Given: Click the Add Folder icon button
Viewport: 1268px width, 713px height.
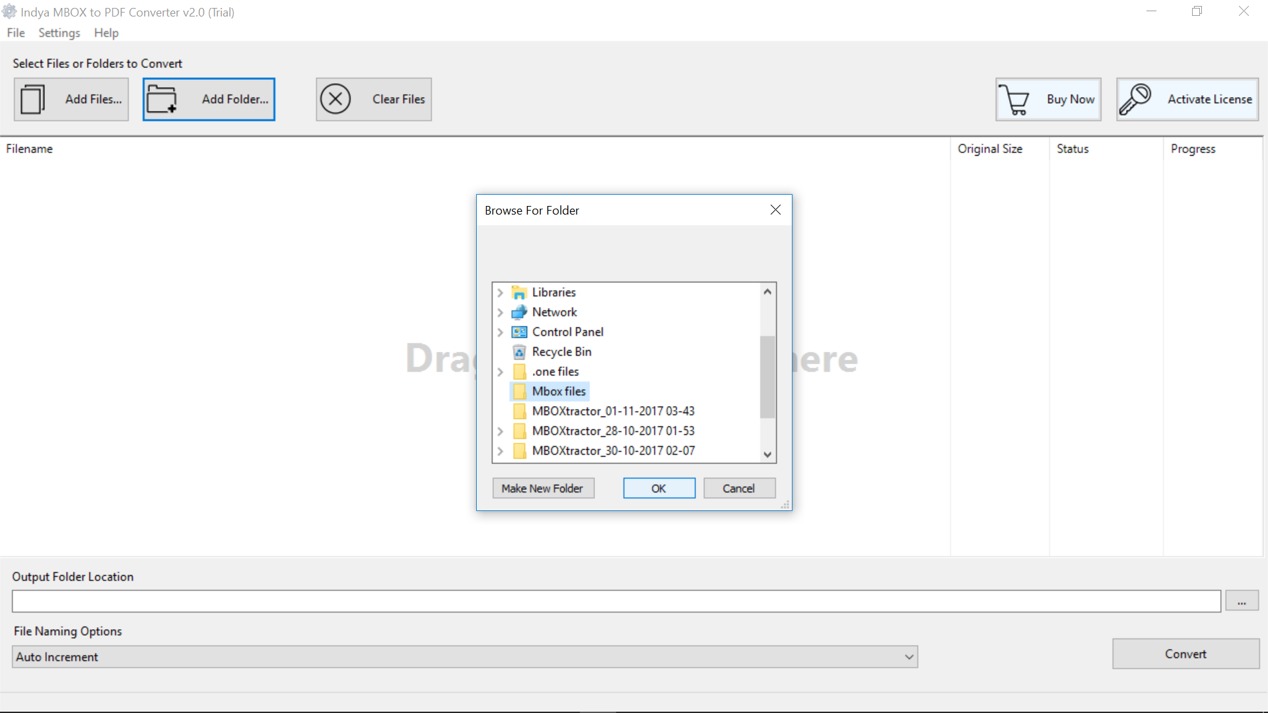Looking at the screenshot, I should point(166,98).
